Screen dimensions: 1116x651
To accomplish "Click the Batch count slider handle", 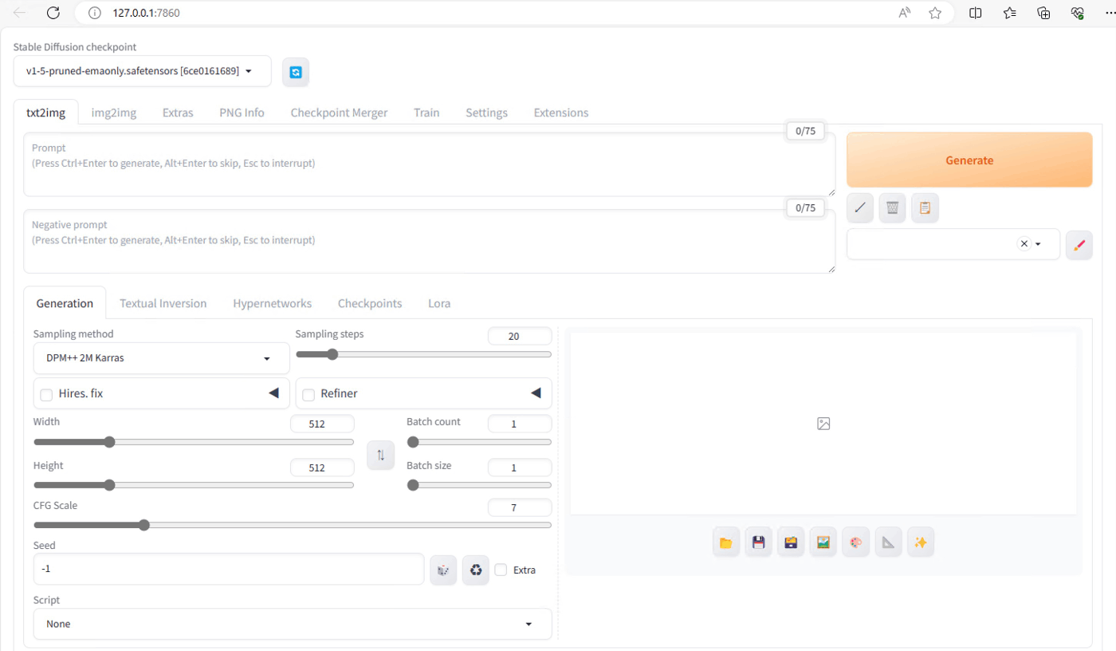I will (413, 442).
